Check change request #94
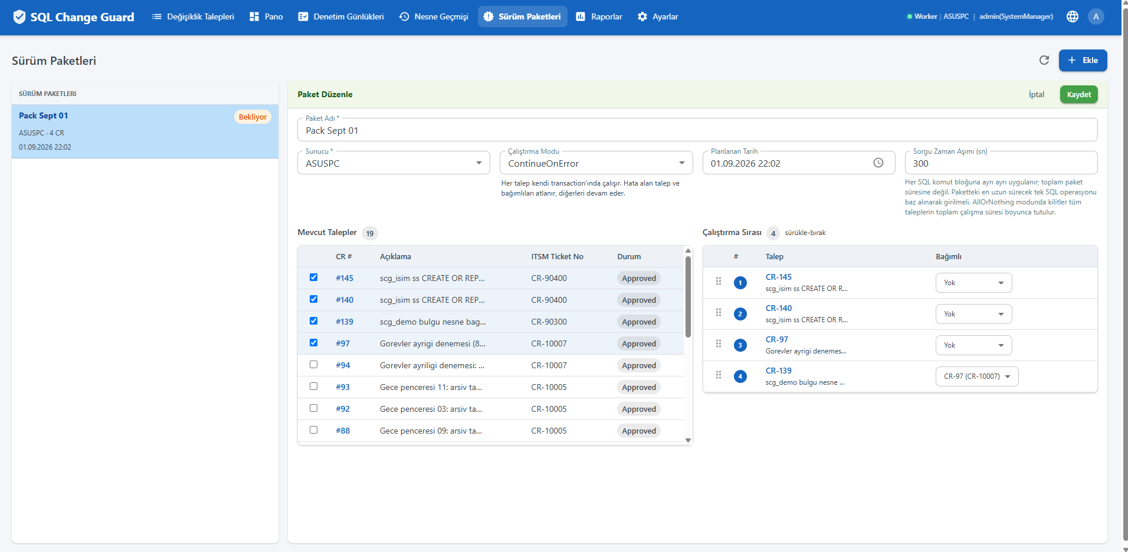The image size is (1128, 552). pyautogui.click(x=313, y=365)
